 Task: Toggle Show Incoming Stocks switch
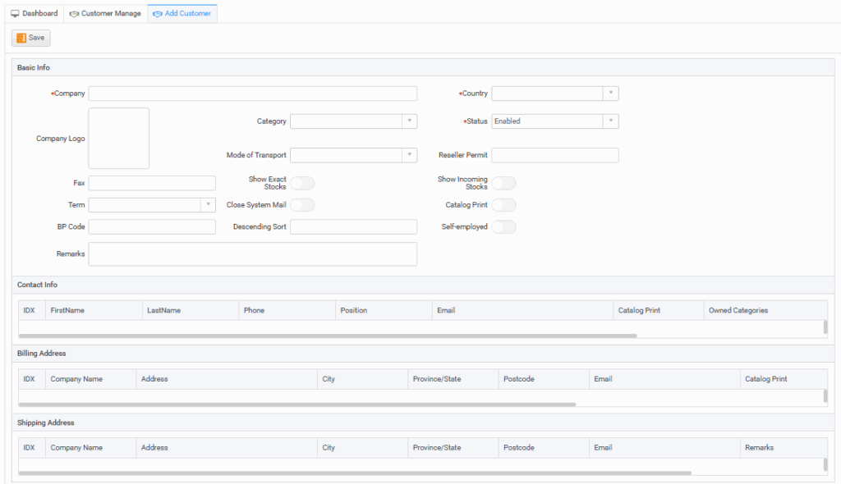pos(503,183)
